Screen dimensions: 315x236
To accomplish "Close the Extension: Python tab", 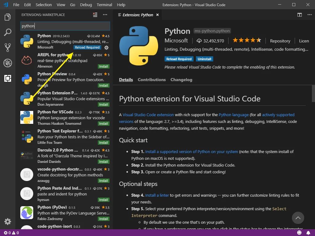I will (157, 15).
